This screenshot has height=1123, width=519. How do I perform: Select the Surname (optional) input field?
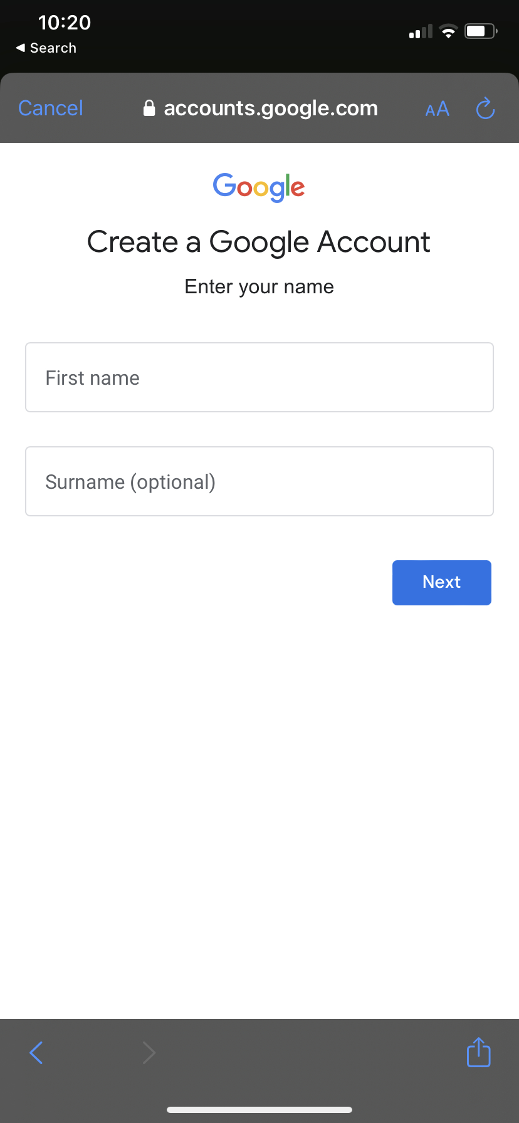pyautogui.click(x=259, y=481)
